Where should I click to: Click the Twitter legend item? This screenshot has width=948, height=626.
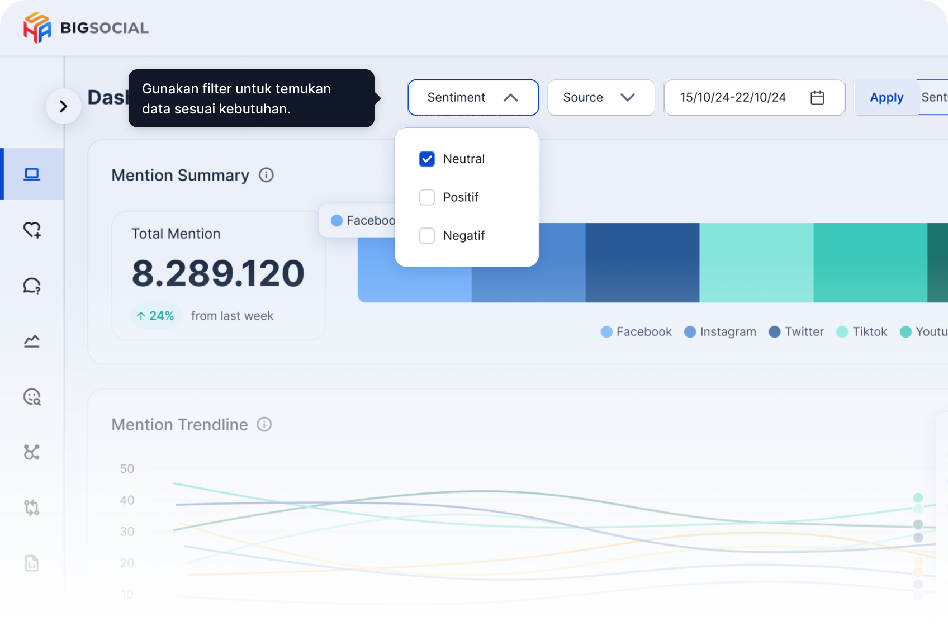pyautogui.click(x=796, y=332)
